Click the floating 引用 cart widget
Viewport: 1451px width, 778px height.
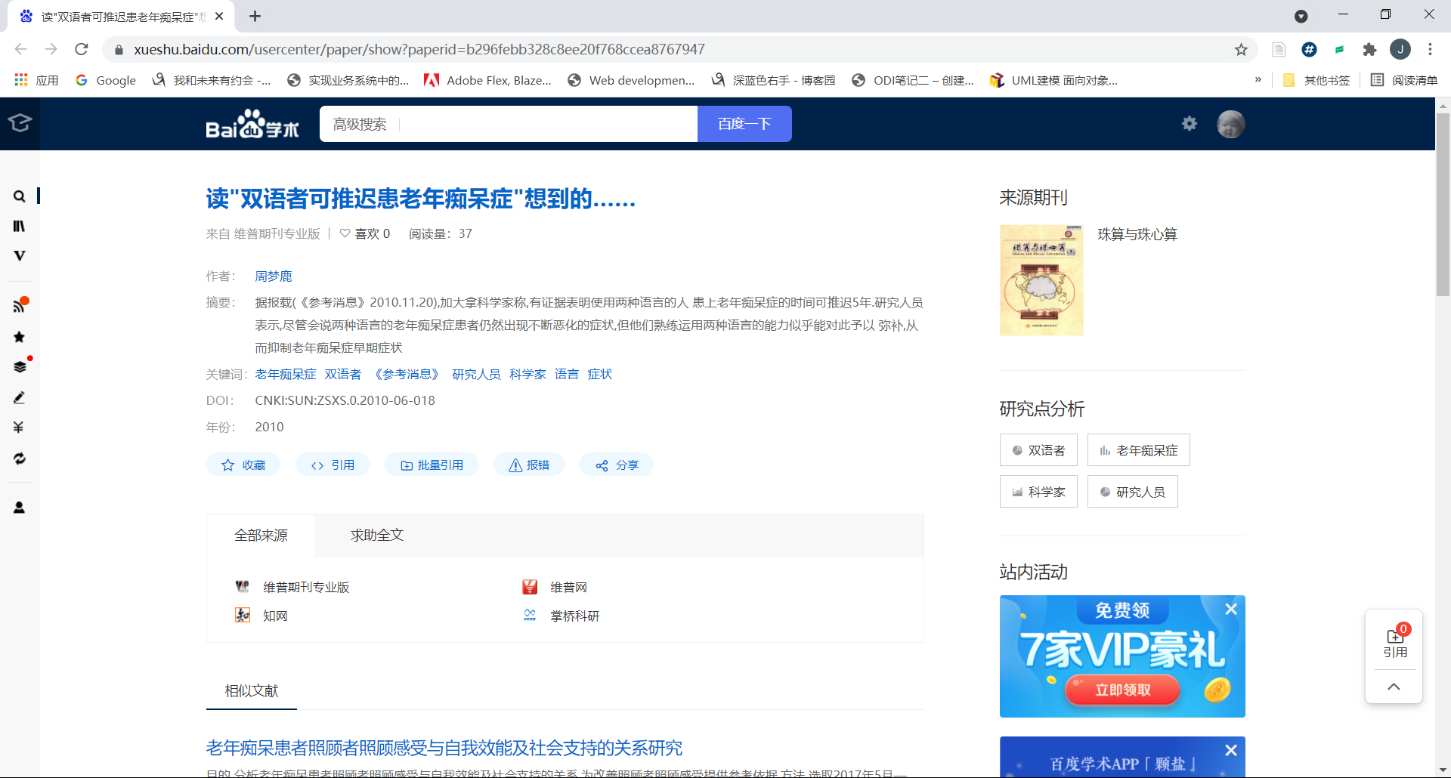[x=1394, y=641]
